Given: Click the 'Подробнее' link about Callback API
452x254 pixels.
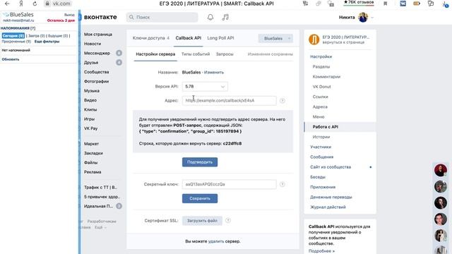Looking at the screenshot, I should 321,251.
